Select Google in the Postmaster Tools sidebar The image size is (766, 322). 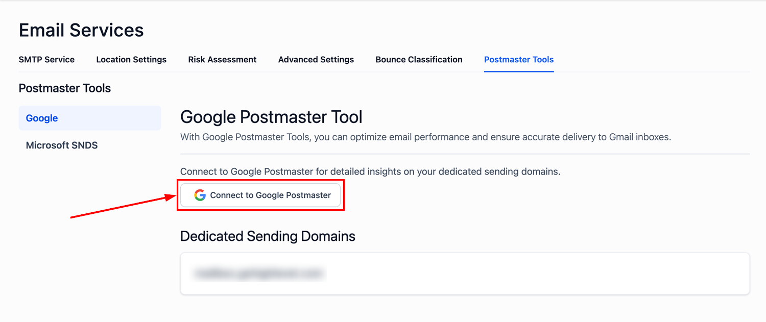coord(42,118)
